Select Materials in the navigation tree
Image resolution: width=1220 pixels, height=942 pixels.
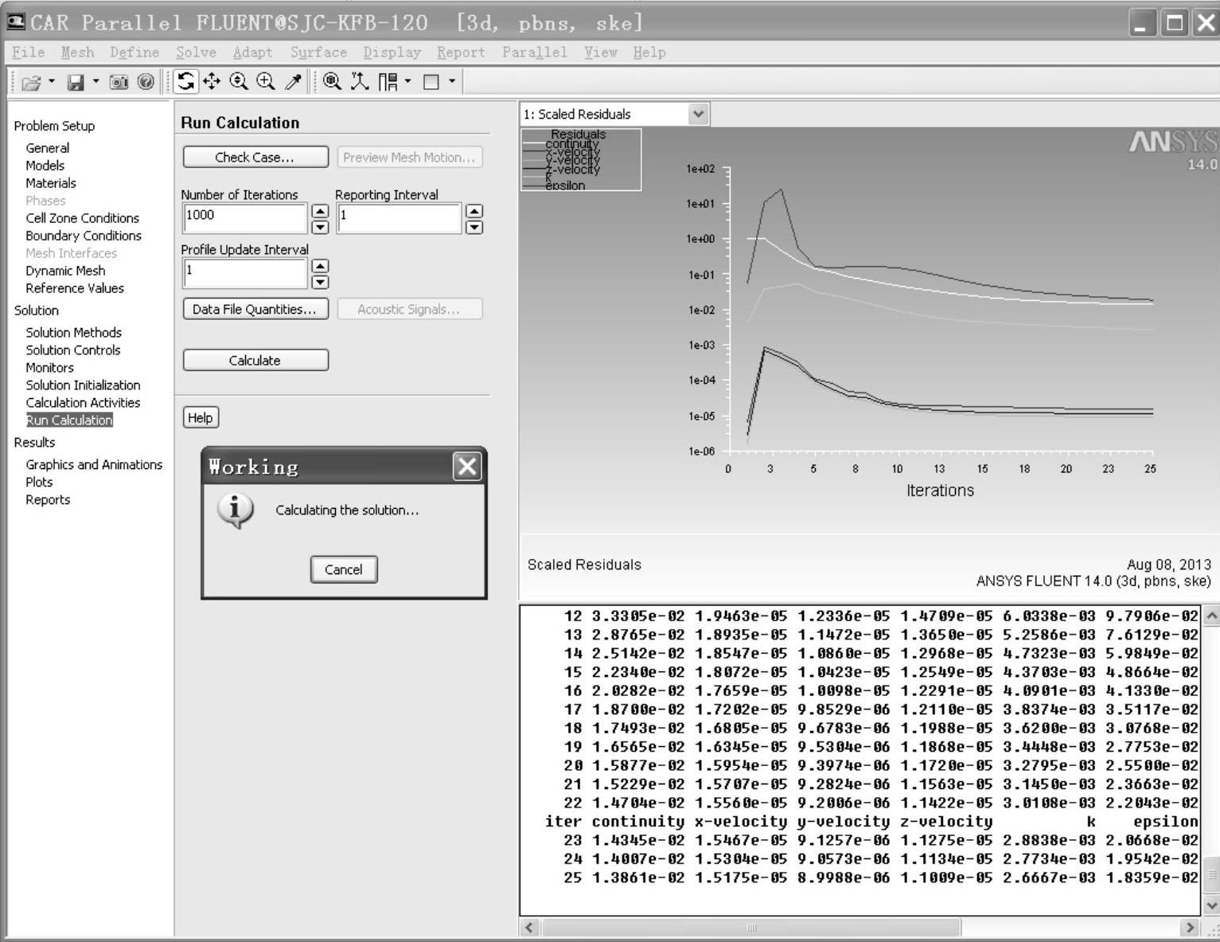tap(51, 183)
